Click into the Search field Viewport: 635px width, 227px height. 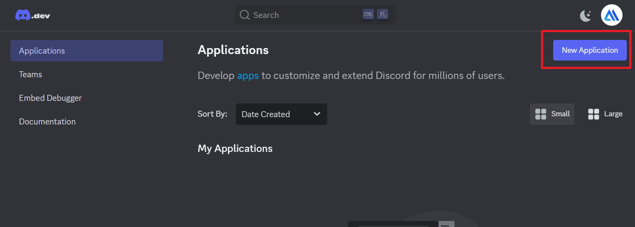(x=315, y=15)
